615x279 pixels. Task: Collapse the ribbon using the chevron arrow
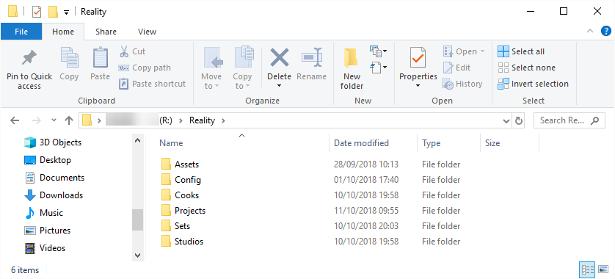pyautogui.click(x=589, y=32)
